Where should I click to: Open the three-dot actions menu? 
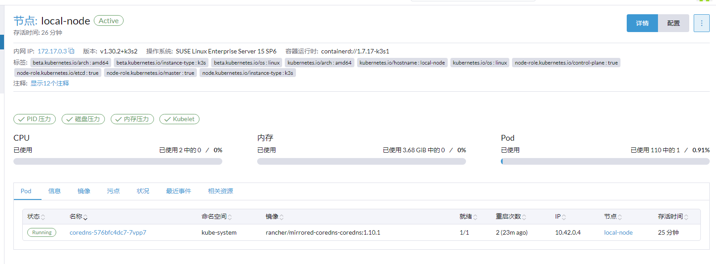(701, 23)
